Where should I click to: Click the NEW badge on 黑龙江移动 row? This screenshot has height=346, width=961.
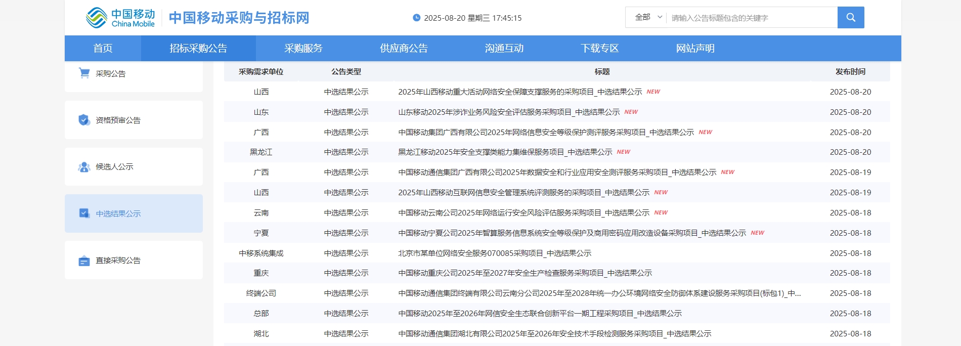[x=623, y=152]
